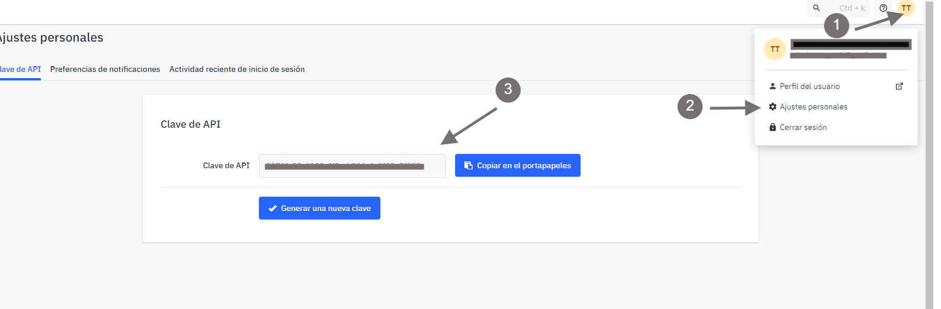Click the vertical scrollbar at right edge
This screenshot has width=941, height=309.
pos(929,154)
